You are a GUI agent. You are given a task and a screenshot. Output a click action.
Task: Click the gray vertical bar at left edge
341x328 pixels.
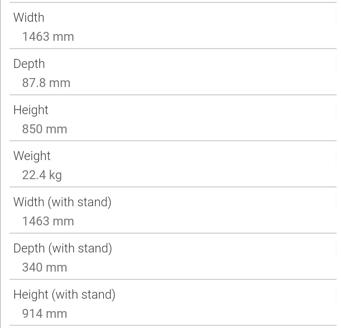click(0, 164)
